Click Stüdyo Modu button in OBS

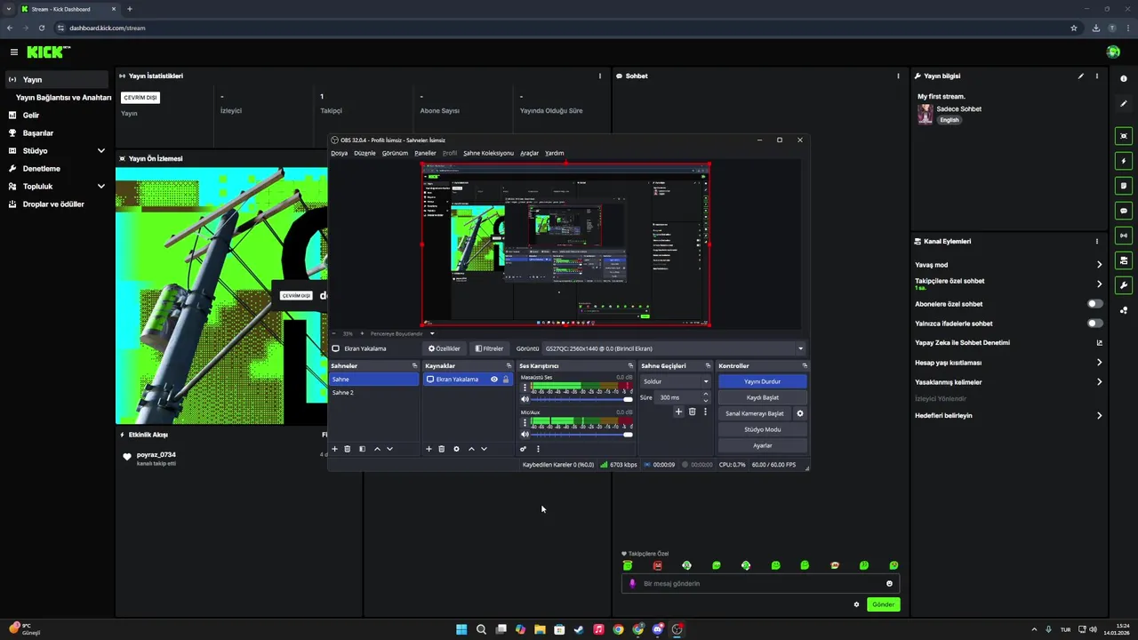[x=762, y=429]
